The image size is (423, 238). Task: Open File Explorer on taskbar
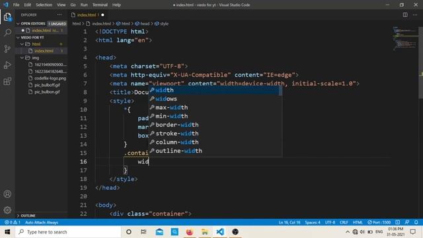205,232
